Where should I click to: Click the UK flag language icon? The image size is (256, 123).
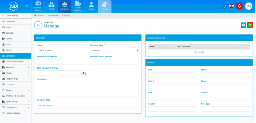pyautogui.click(x=232, y=6)
